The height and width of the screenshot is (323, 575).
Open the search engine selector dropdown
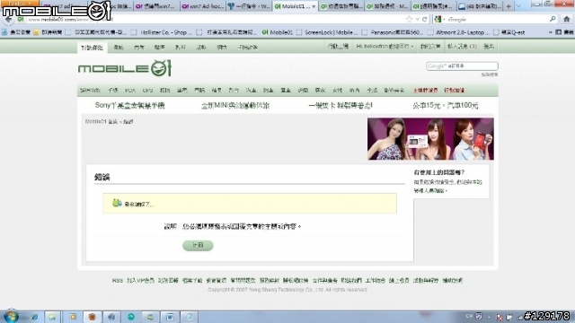coord(439,19)
